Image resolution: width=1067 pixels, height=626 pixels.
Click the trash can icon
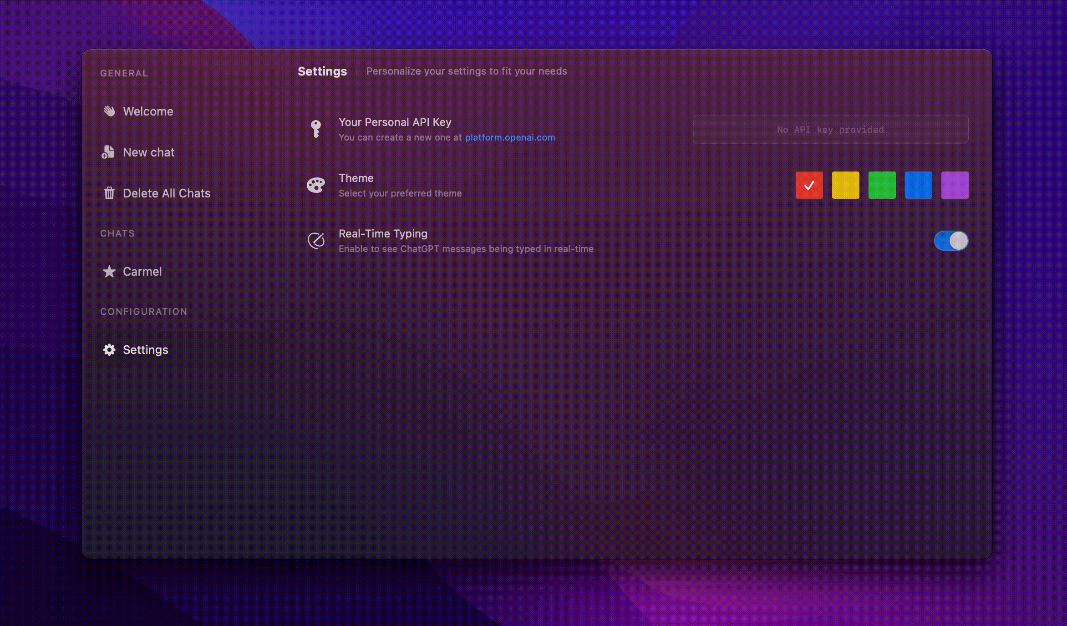(x=109, y=193)
